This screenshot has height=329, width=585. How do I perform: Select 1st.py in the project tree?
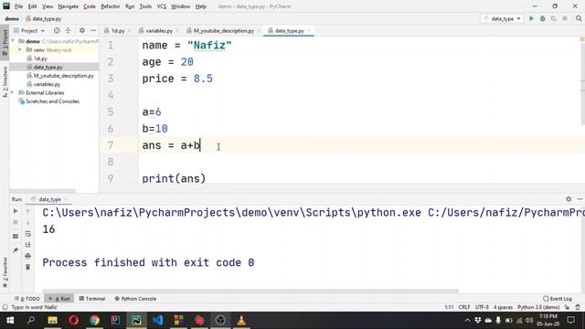tap(40, 58)
